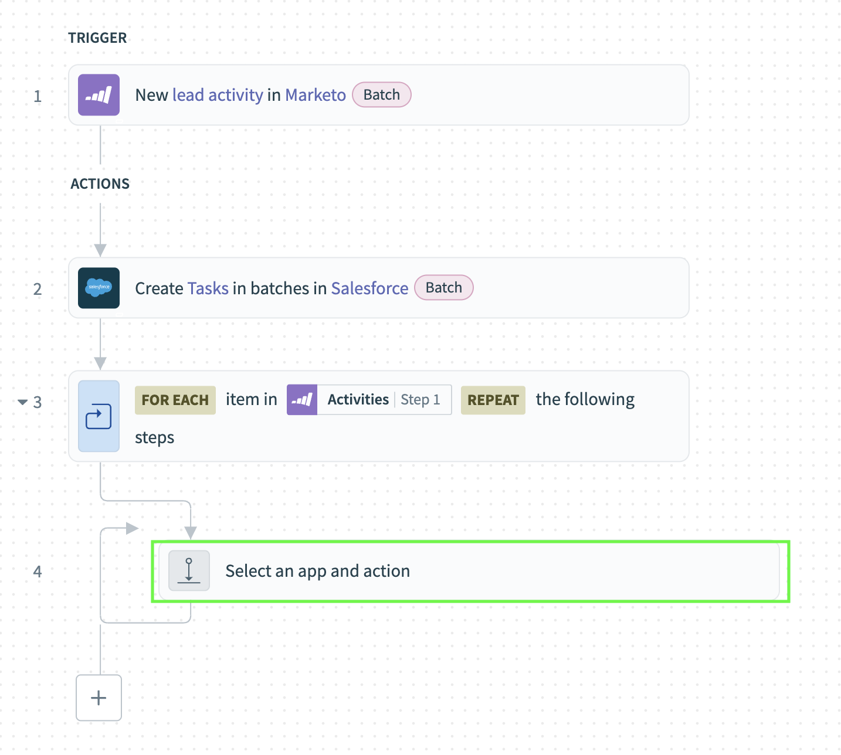Viewport: 841px width, 755px height.
Task: Click the REPEAT label in step 3
Action: pyautogui.click(x=493, y=400)
